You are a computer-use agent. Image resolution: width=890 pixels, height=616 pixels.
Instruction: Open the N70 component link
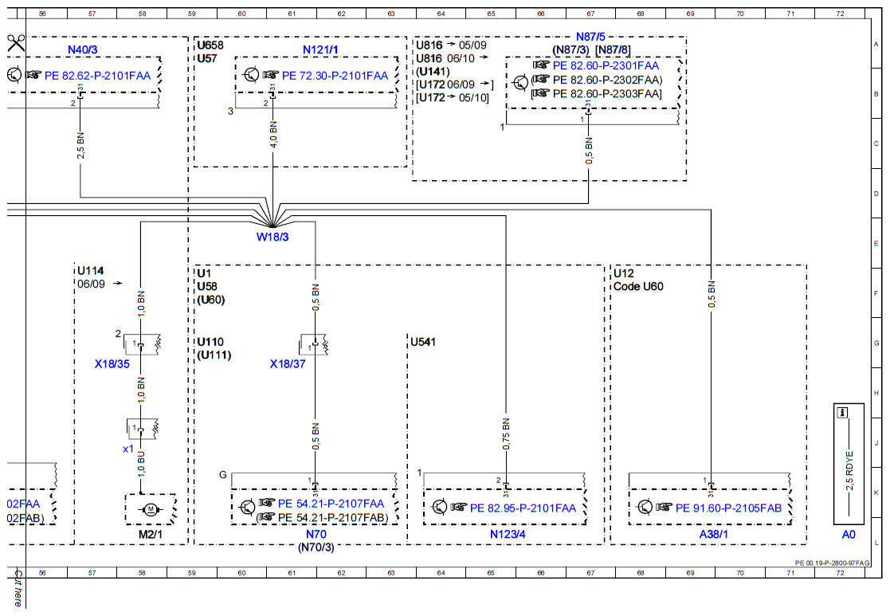(x=316, y=534)
